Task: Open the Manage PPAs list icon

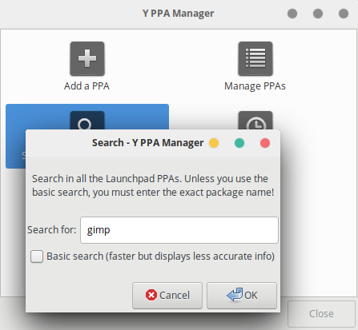Action: pyautogui.click(x=255, y=58)
